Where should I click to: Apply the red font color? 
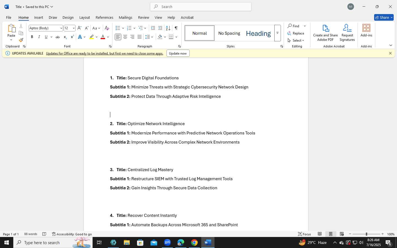(103, 37)
